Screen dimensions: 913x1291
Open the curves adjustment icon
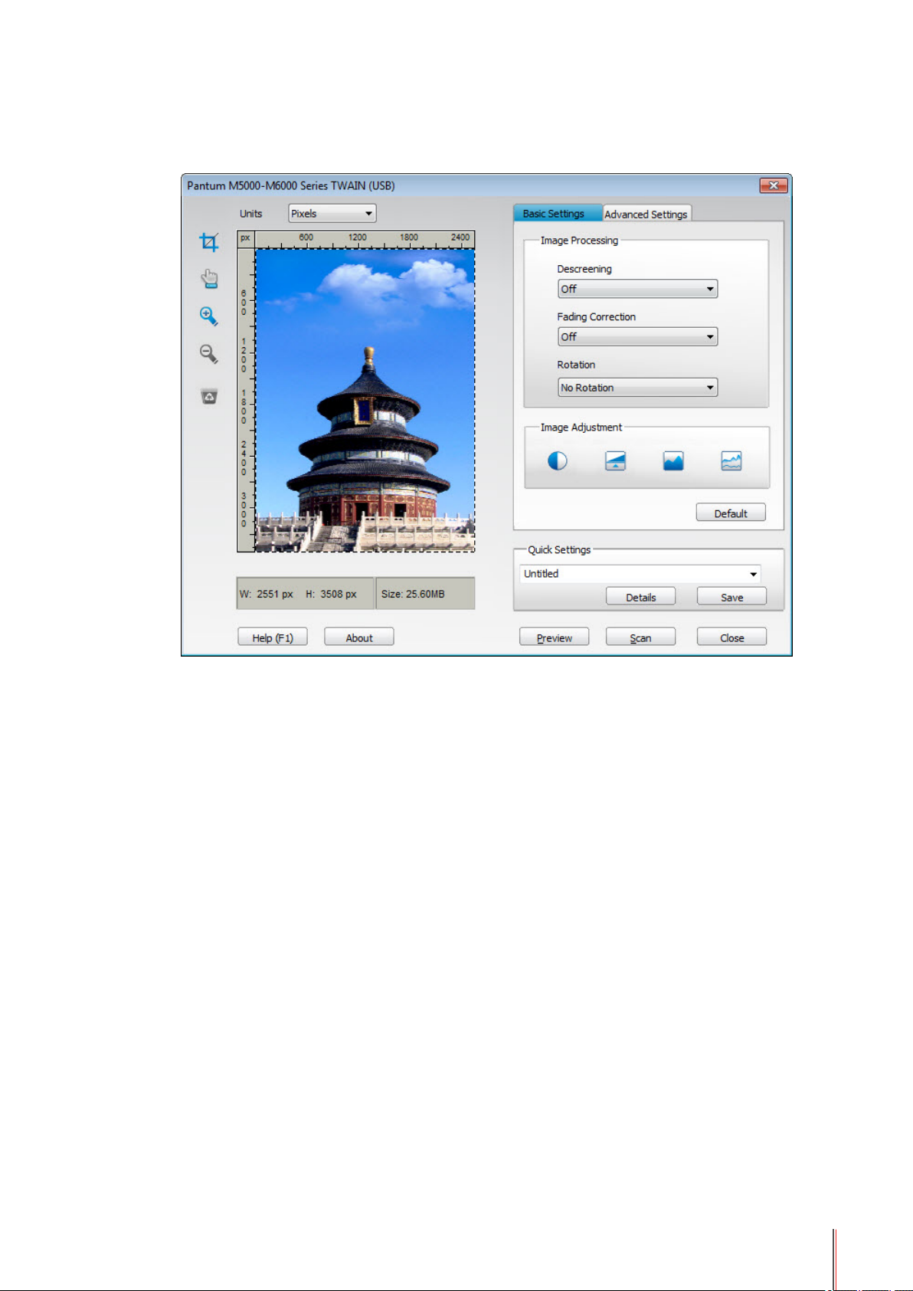[731, 460]
